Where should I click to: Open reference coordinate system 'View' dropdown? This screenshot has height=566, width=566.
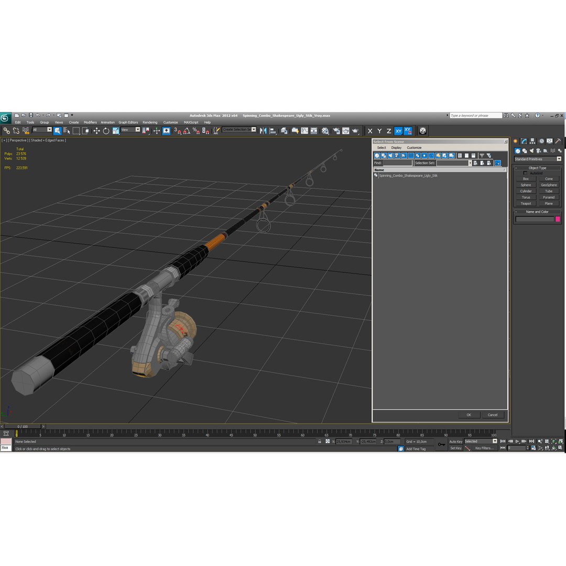[137, 129]
